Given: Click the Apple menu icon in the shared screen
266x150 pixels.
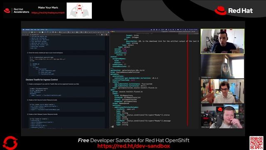Looking at the screenshot, I should [24, 30].
